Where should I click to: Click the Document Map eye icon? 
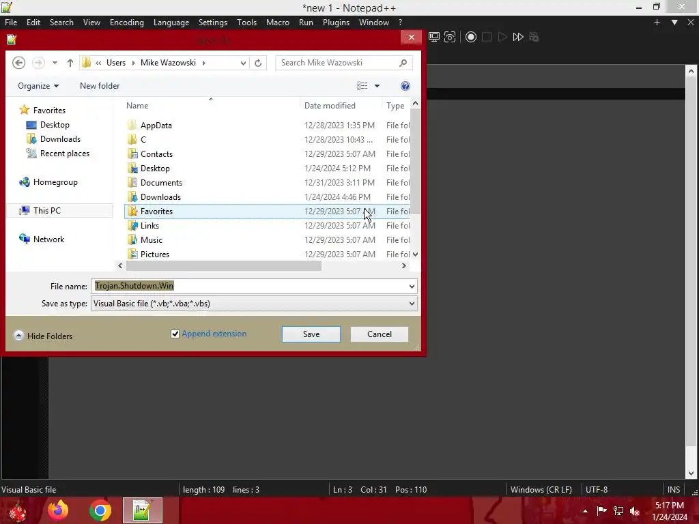pyautogui.click(x=451, y=37)
